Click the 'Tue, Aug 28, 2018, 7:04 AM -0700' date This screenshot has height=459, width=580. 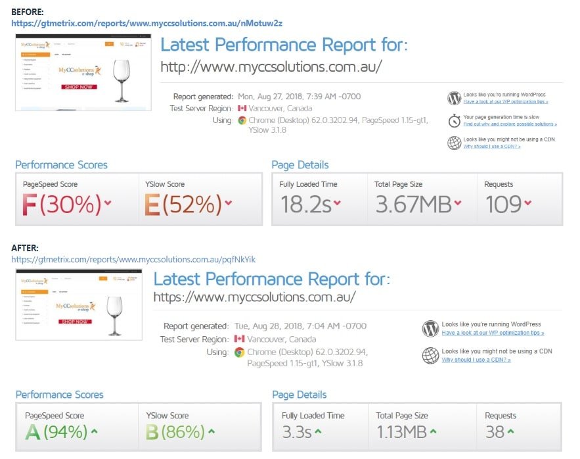pos(300,326)
